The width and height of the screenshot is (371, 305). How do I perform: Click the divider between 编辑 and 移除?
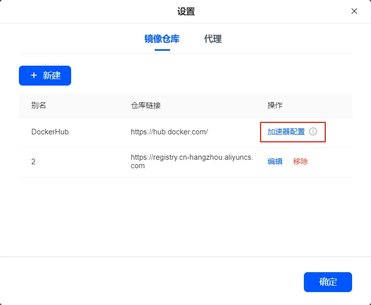[287, 161]
